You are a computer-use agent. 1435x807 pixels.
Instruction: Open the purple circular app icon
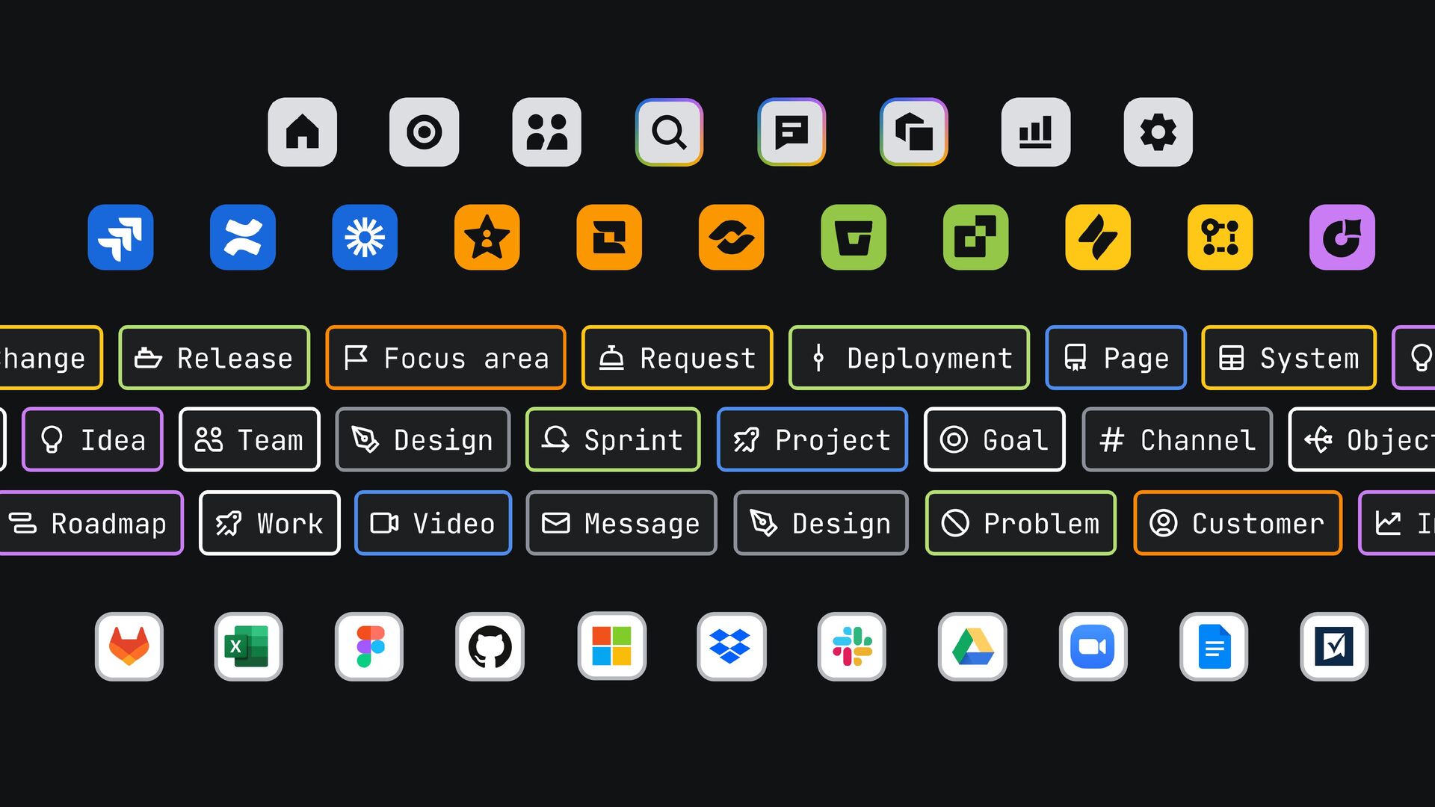click(1342, 238)
